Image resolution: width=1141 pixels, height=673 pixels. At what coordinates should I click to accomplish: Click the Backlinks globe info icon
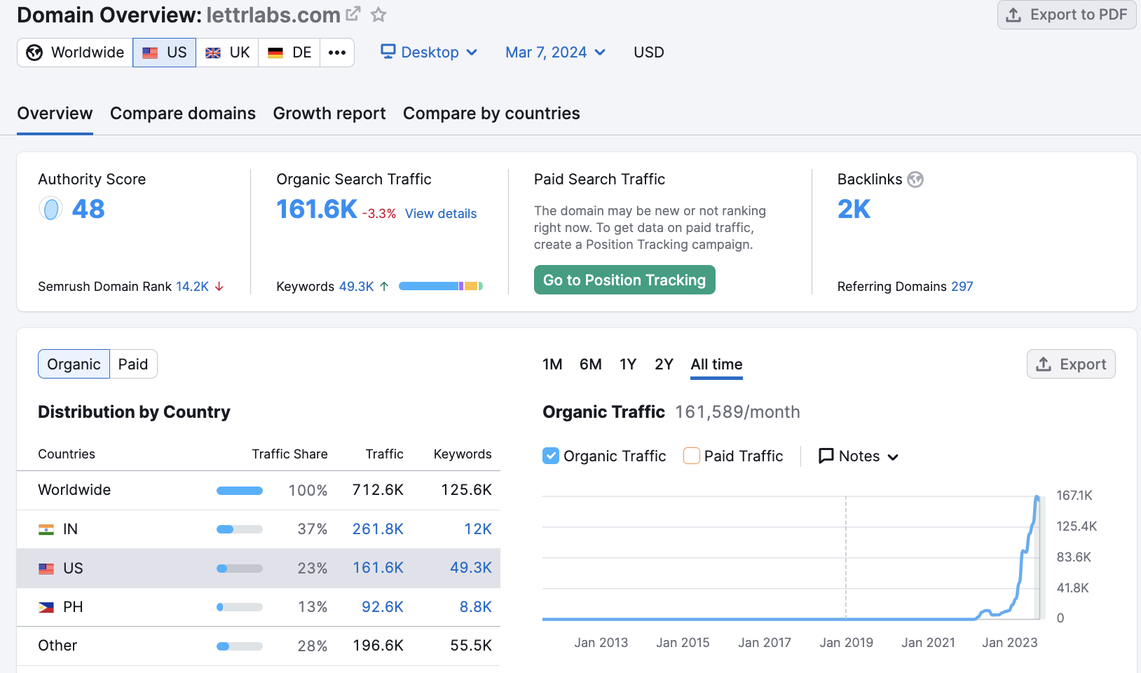(x=915, y=179)
